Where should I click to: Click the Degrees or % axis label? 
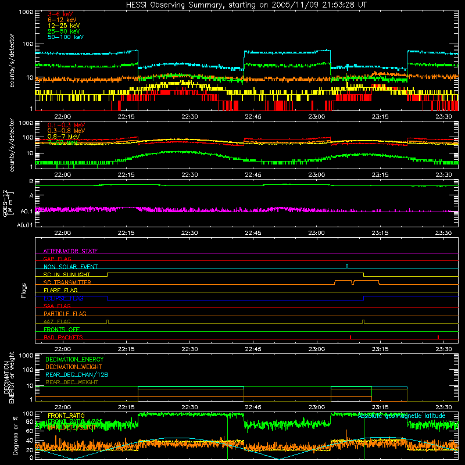coord(15,435)
